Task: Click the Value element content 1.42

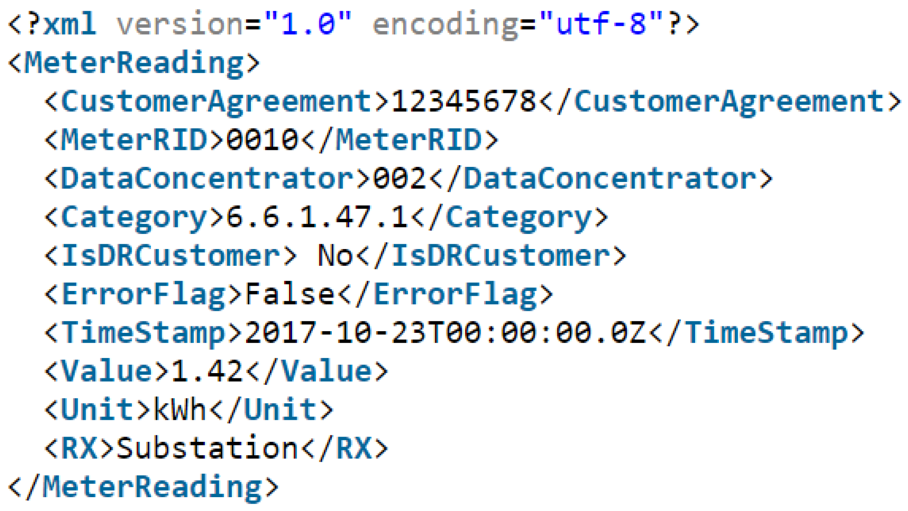Action: 207,371
